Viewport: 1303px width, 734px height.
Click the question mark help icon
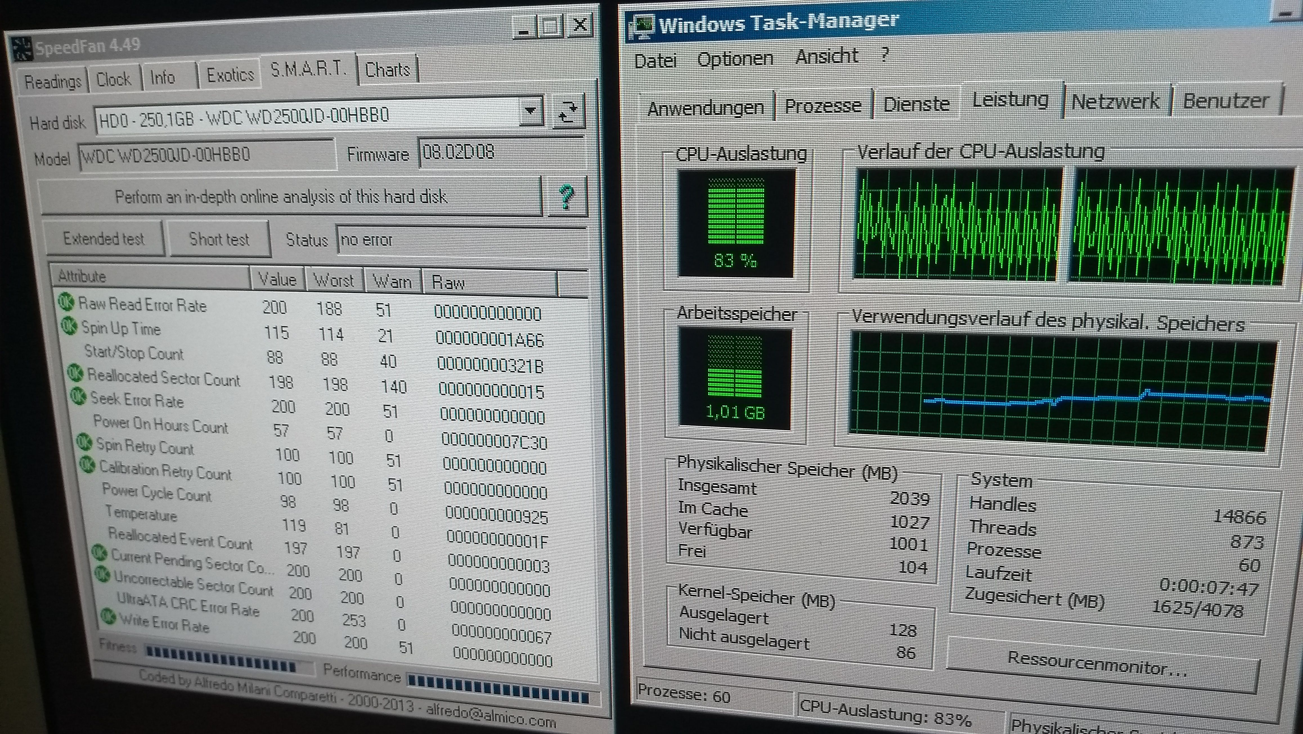point(567,196)
